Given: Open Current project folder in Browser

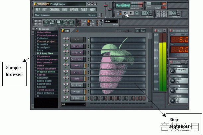Looking at the screenshot, I should point(46,41).
